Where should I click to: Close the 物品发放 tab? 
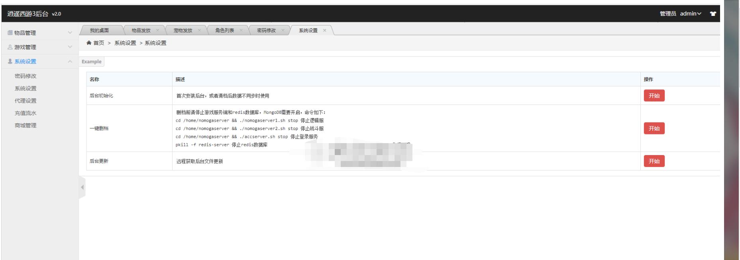click(x=157, y=31)
